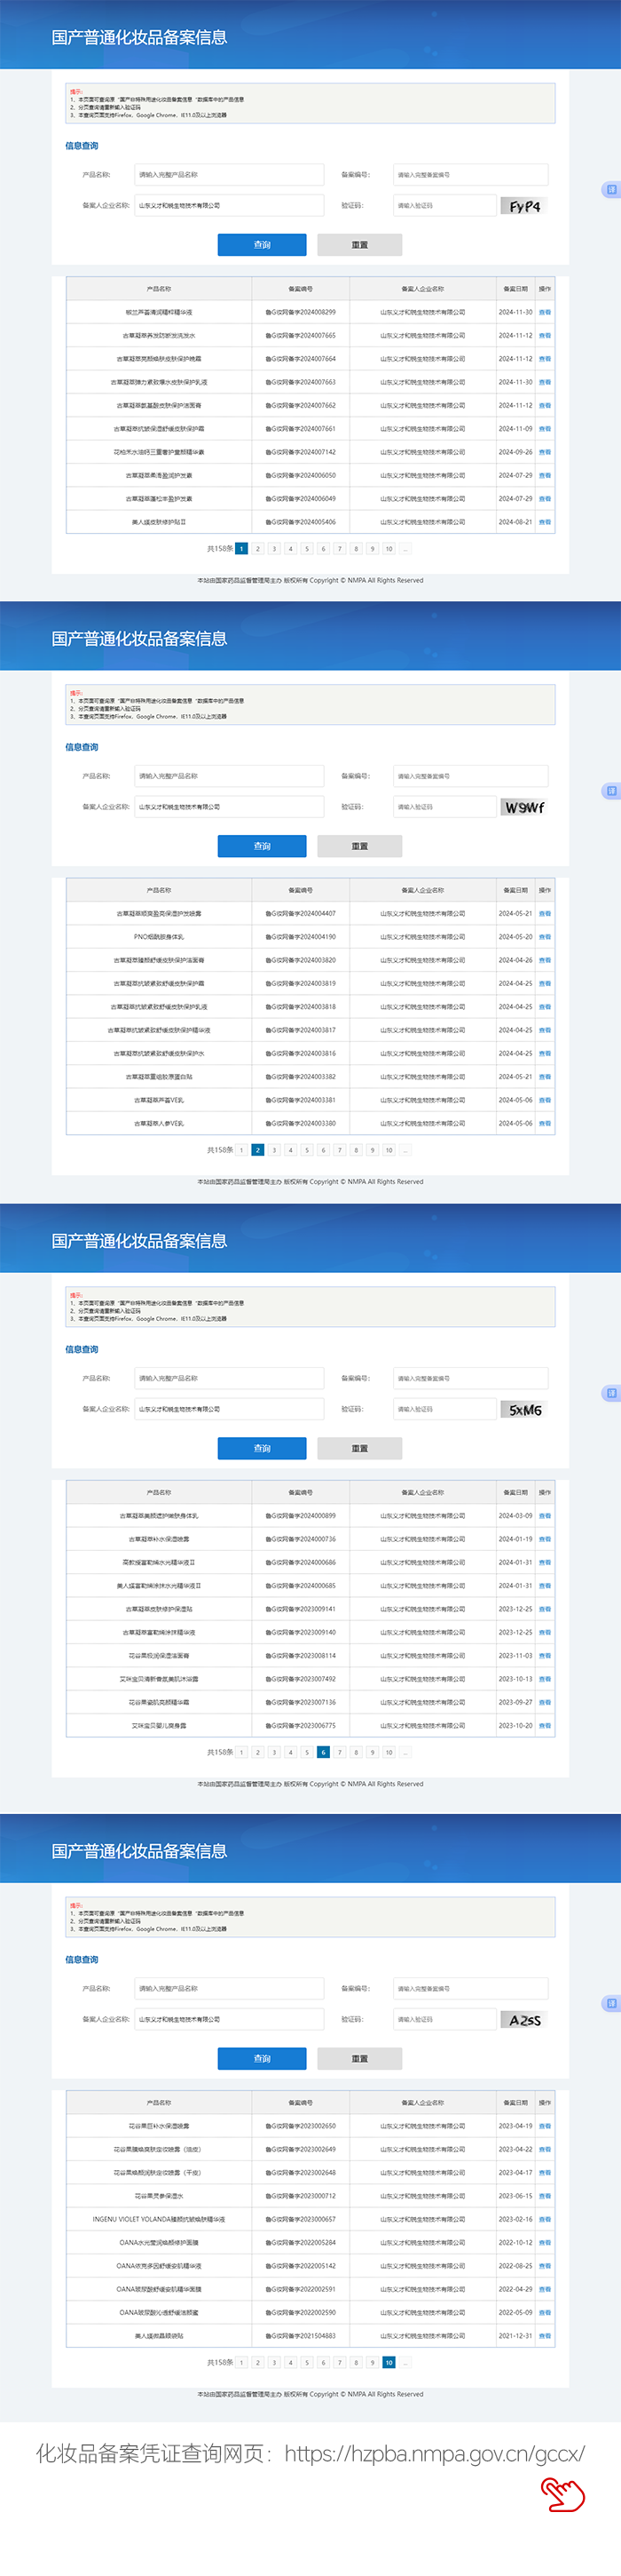View record 鲁G妆网备字2023009141 details

tap(544, 1609)
